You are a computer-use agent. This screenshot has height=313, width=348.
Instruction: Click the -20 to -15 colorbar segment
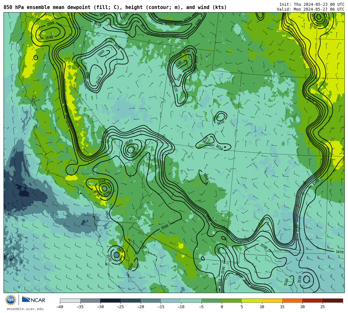click(x=151, y=300)
